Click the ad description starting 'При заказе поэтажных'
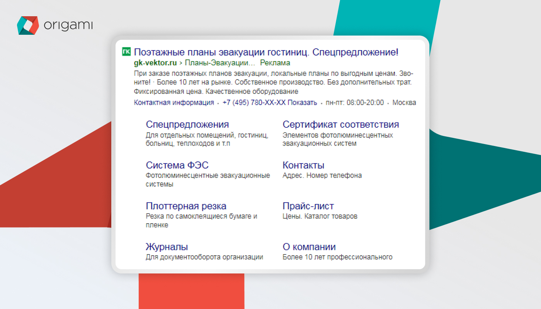This screenshot has height=309, width=541. click(273, 83)
